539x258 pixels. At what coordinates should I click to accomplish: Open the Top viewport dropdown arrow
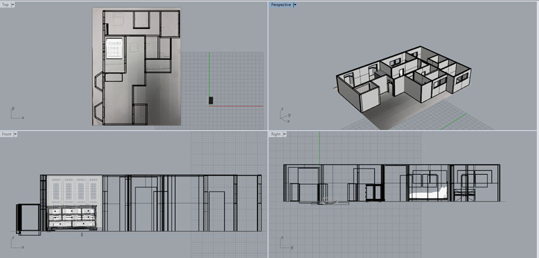click(13, 5)
